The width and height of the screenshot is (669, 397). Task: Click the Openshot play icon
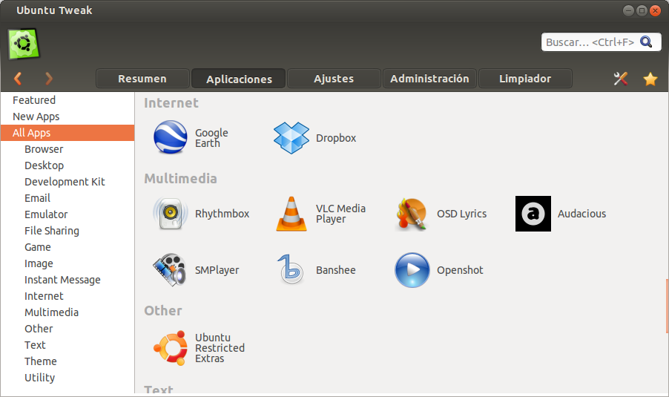coord(412,270)
